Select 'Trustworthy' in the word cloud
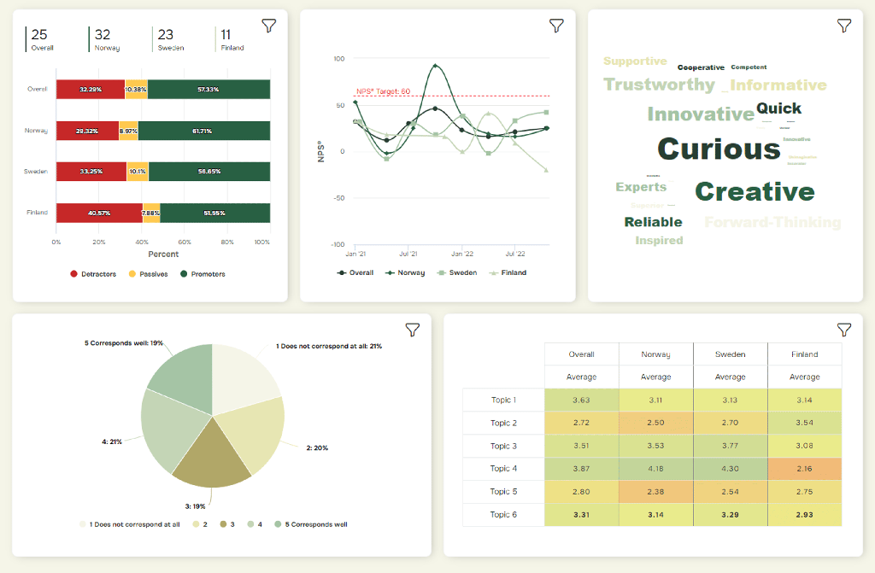Image resolution: width=875 pixels, height=573 pixels. tap(659, 85)
